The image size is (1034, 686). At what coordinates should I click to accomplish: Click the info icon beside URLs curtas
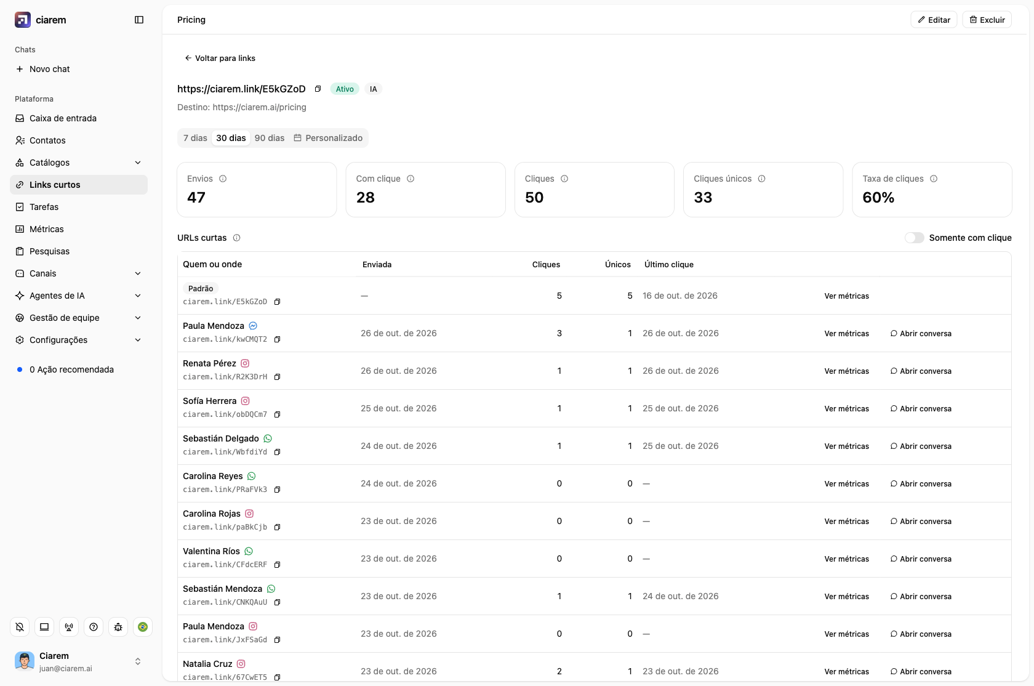(x=237, y=238)
